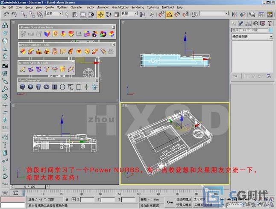Activate the Select Object arrow tool
This screenshot has width=276, height=209.
pos(67,15)
